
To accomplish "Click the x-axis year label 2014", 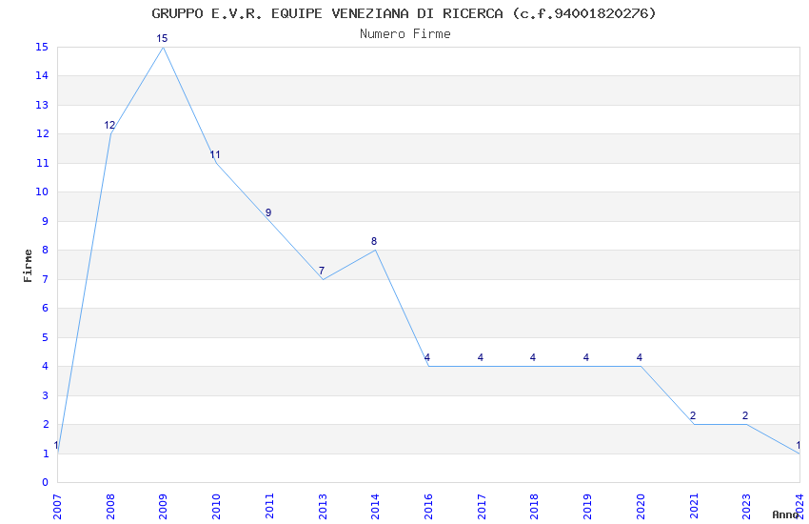I will [x=375, y=507].
